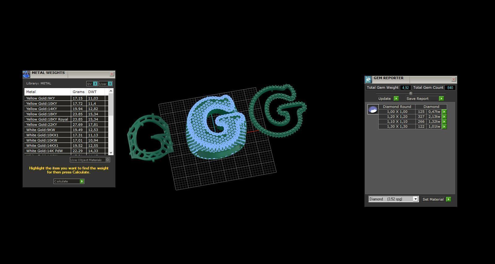The height and width of the screenshot is (264, 495).
Task: Click green arrow for 1,00 X 1,00 row
Action: coord(444,112)
